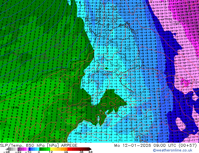Click the 38 label on the colour scale
The width and height of the screenshot is (199, 153).
[x=81, y=152]
